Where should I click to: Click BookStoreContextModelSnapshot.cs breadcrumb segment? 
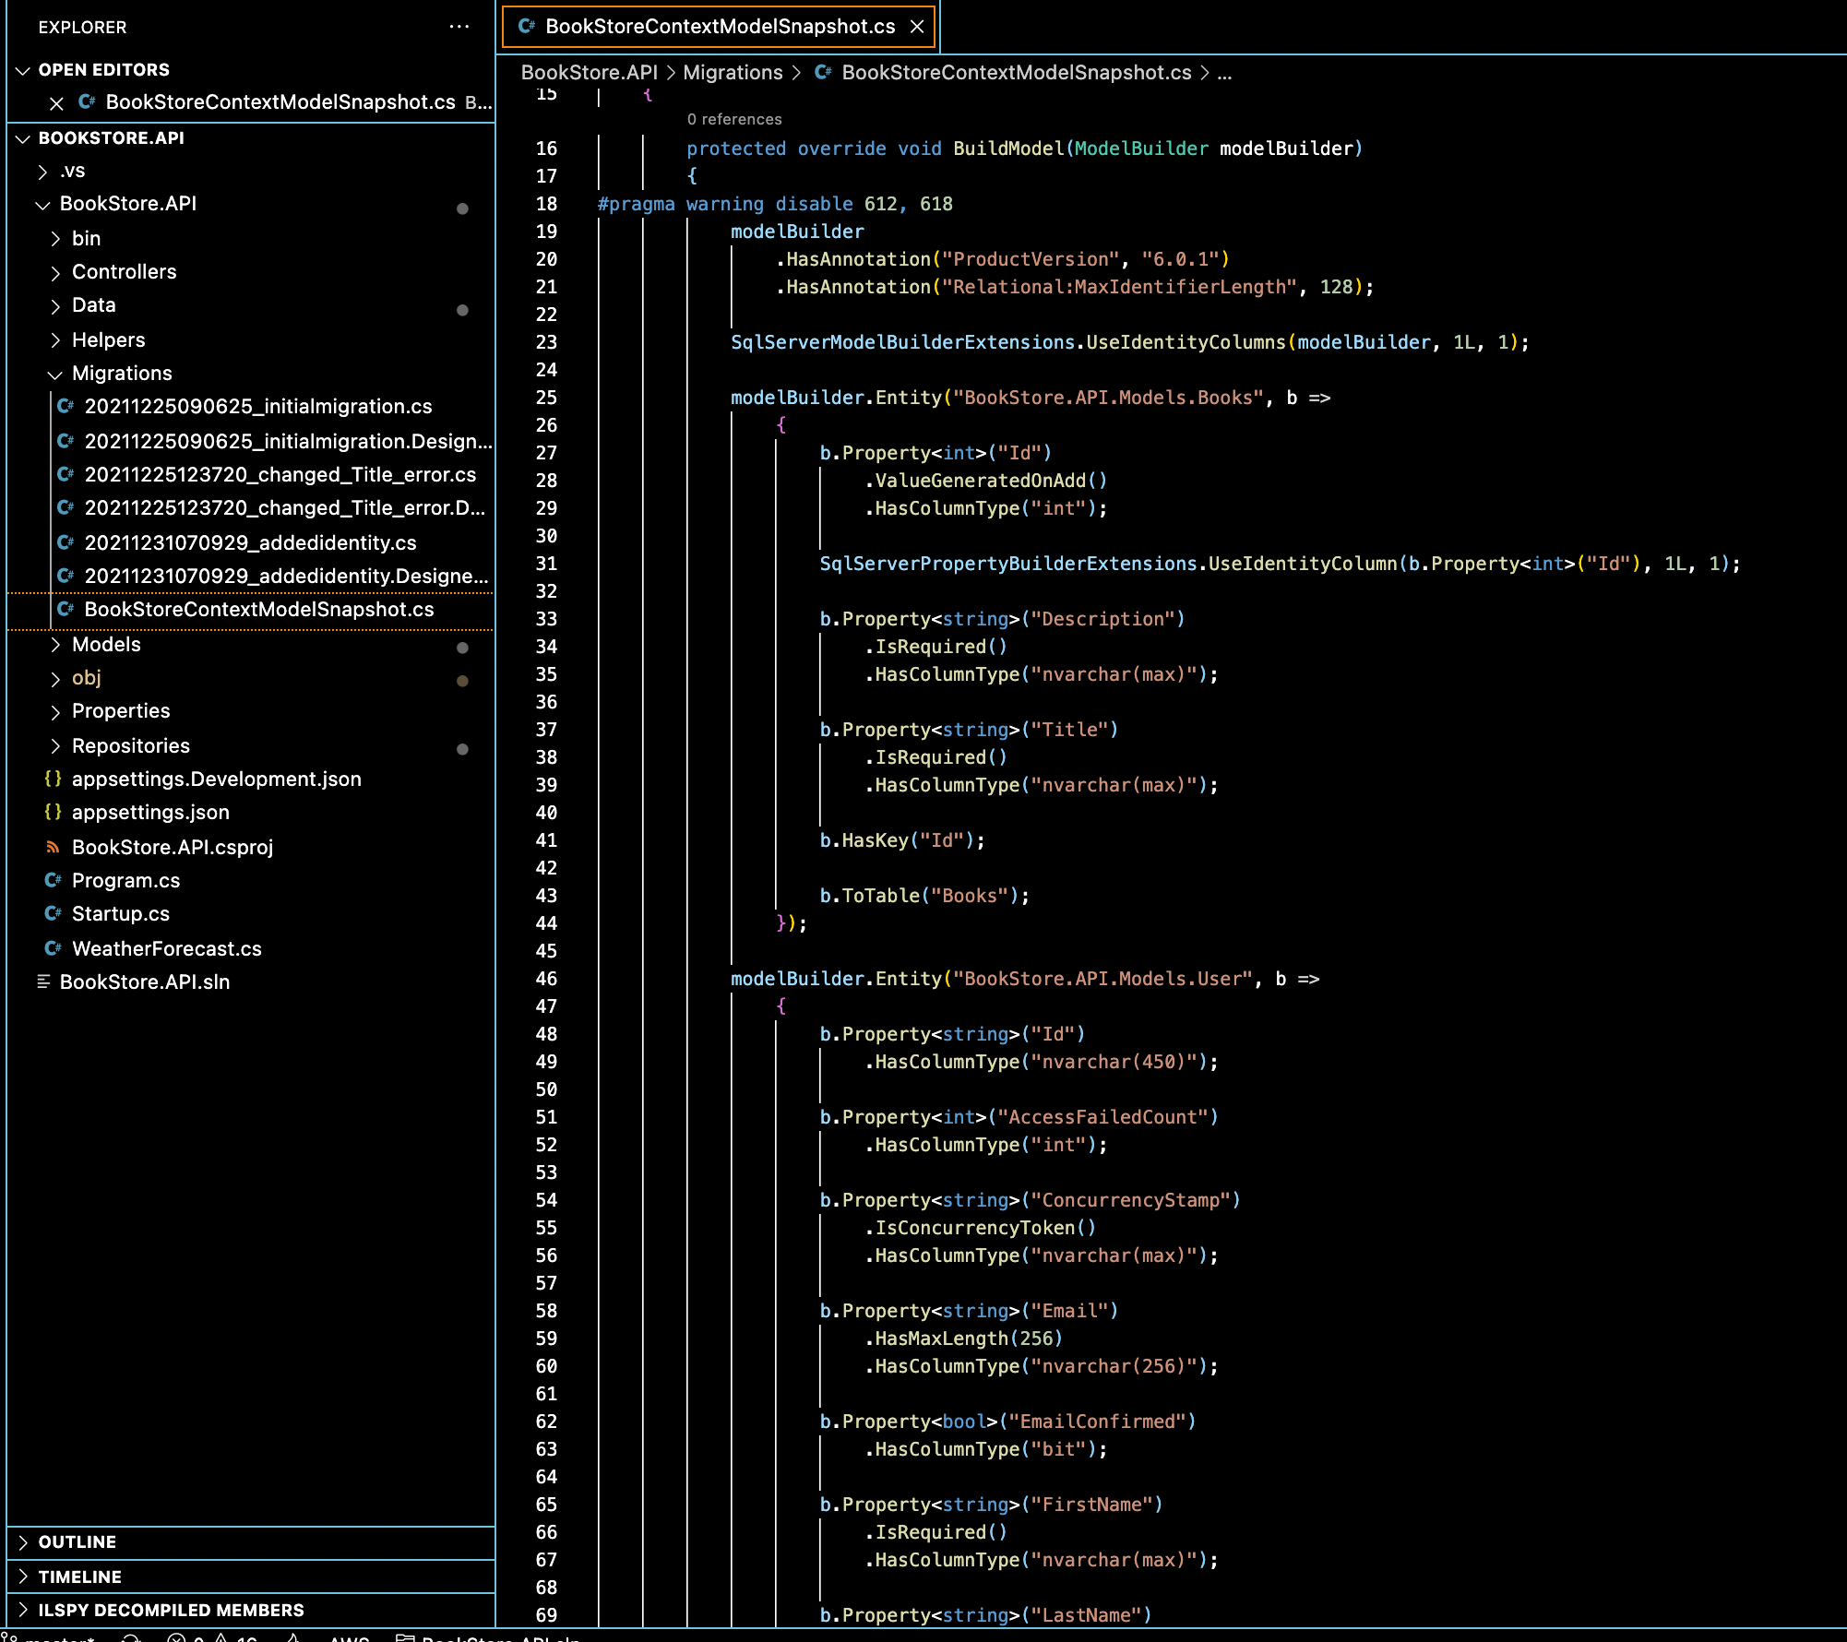(x=1017, y=72)
